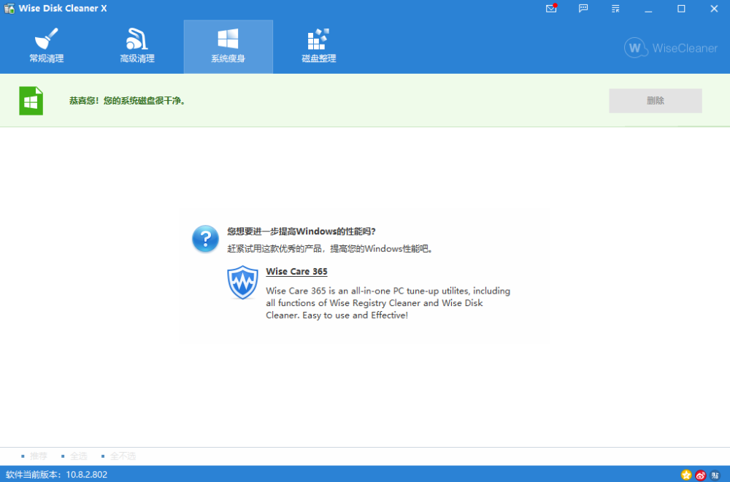
Task: Open the 常规清理 common cleaner tab
Action: 47,46
